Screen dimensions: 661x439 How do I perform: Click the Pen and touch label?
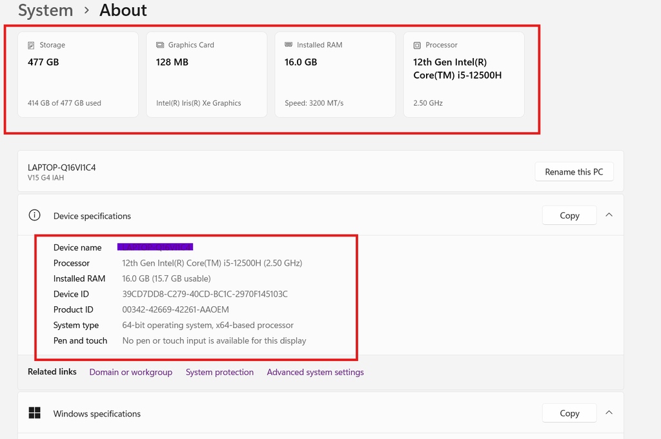point(80,340)
